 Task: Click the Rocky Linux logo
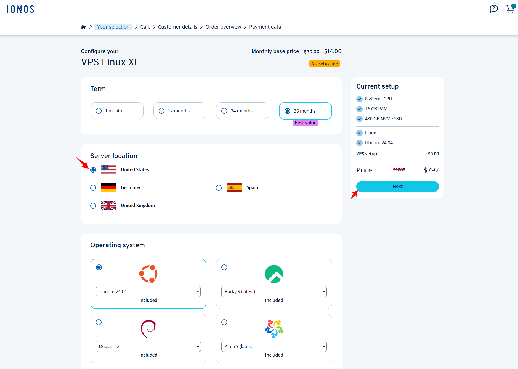tap(274, 274)
